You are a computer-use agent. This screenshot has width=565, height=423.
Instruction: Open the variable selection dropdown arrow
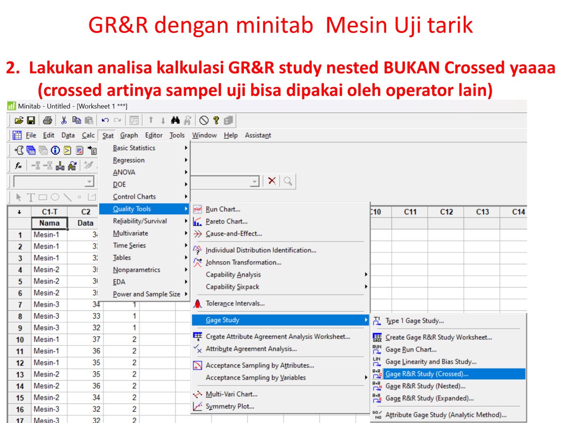pyautogui.click(x=90, y=181)
